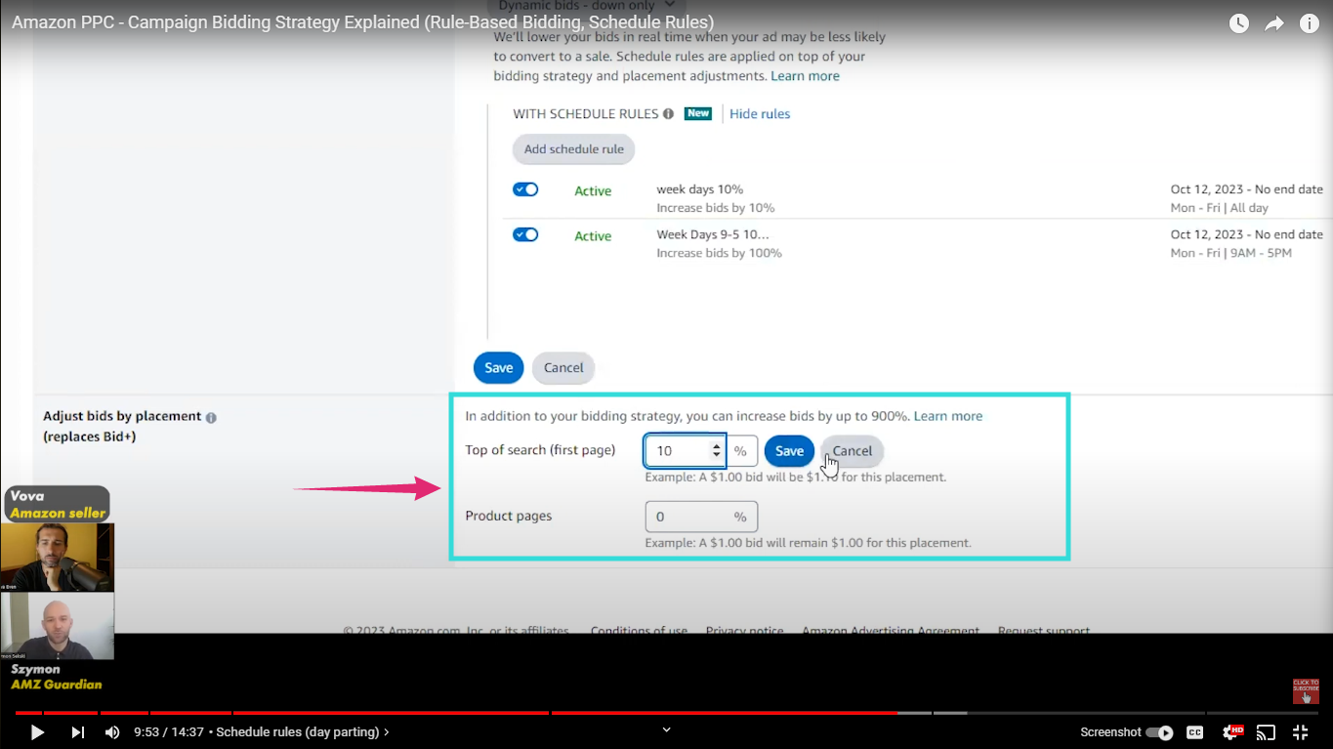Click the Add schedule rule button
Screen dimensions: 1333x749
[x=574, y=149]
